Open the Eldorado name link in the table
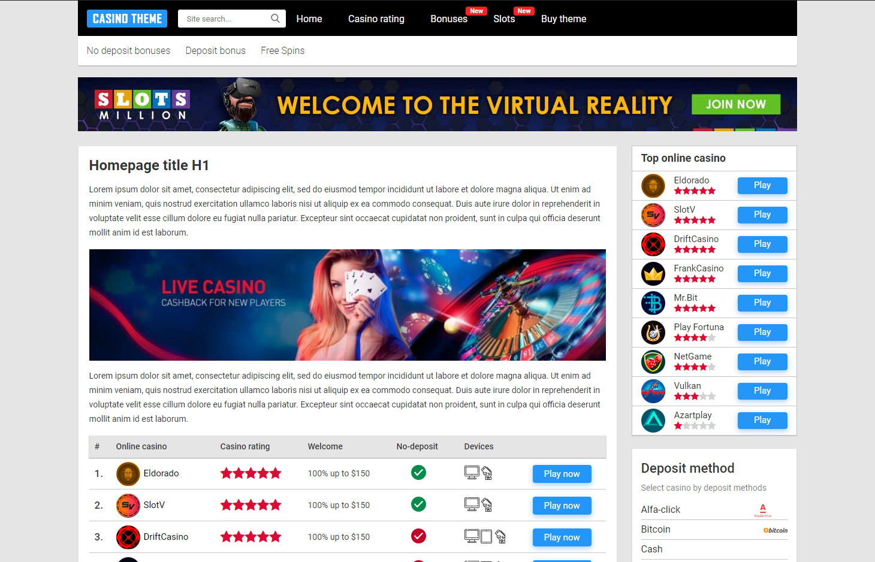Viewport: 875px width, 562px height. pyautogui.click(x=161, y=473)
